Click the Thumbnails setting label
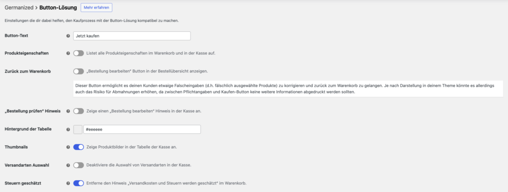This screenshot has width=508, height=192. tap(16, 147)
